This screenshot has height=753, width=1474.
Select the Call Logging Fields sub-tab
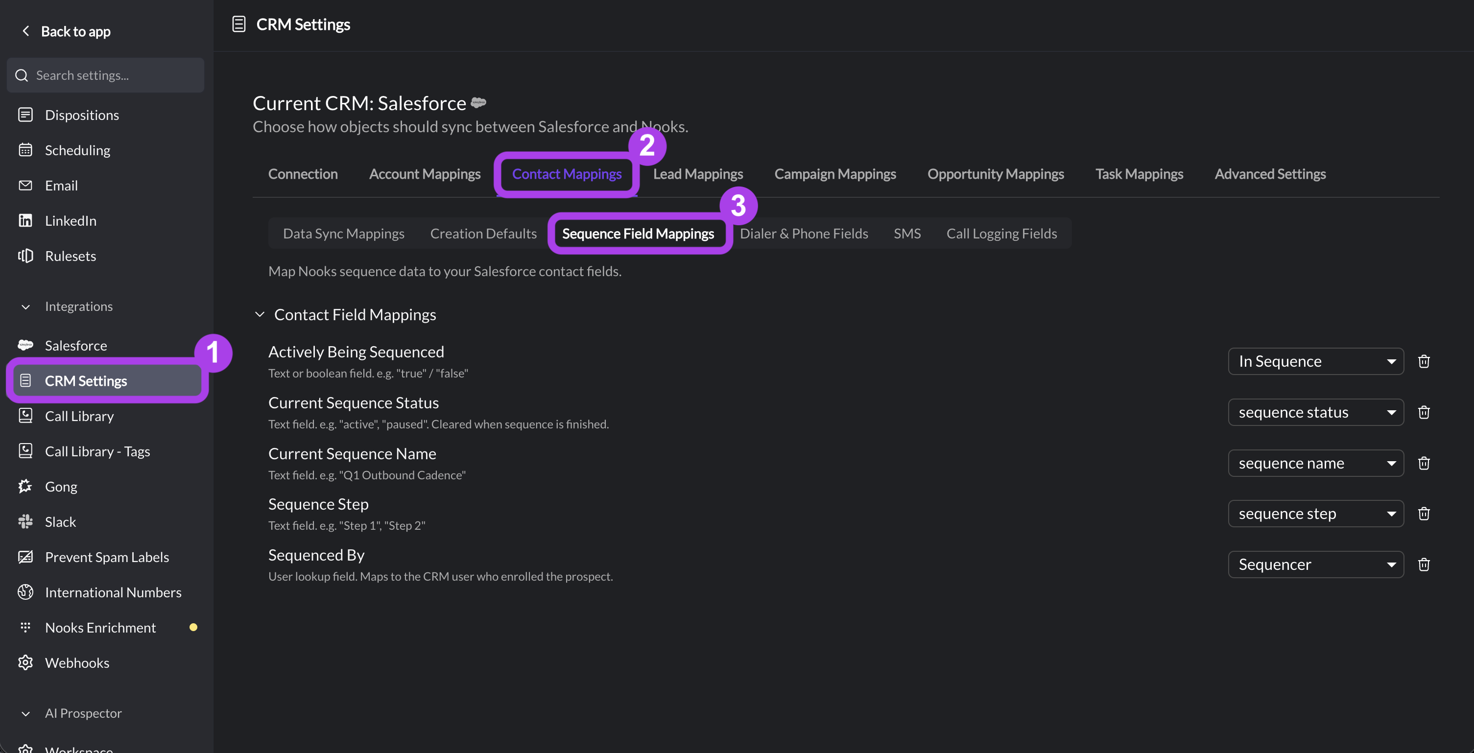coord(1001,234)
